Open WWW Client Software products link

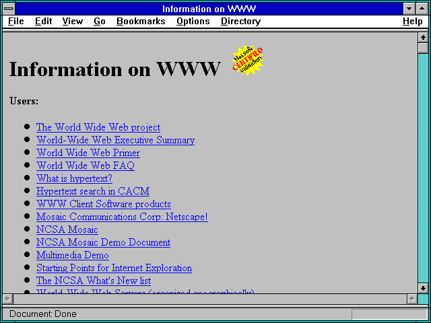104,205
